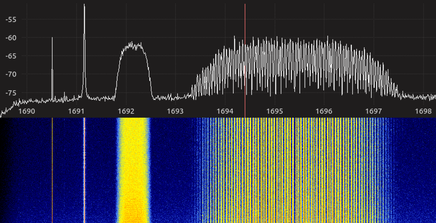Click the -75 dB scale label
This screenshot has height=223, width=436.
pos(11,93)
